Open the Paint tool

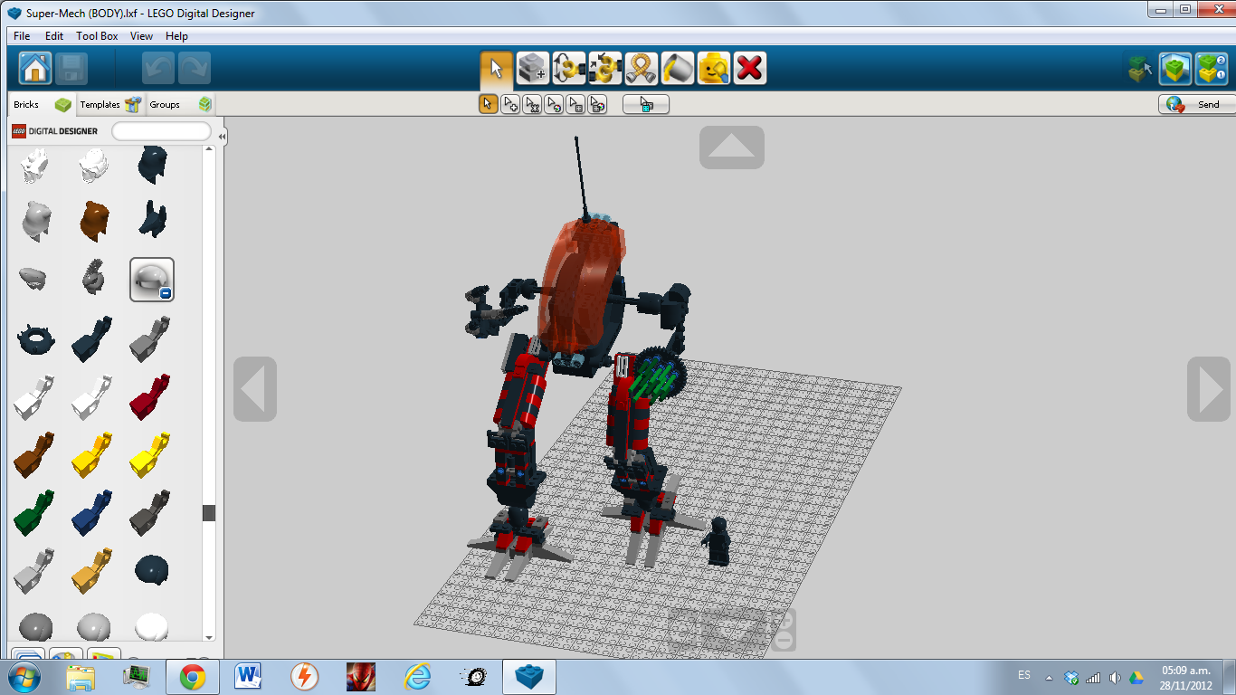677,67
